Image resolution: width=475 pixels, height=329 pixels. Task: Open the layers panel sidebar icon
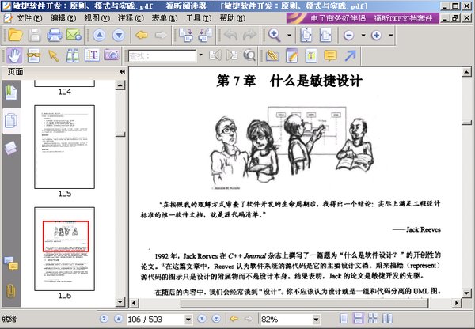11,148
